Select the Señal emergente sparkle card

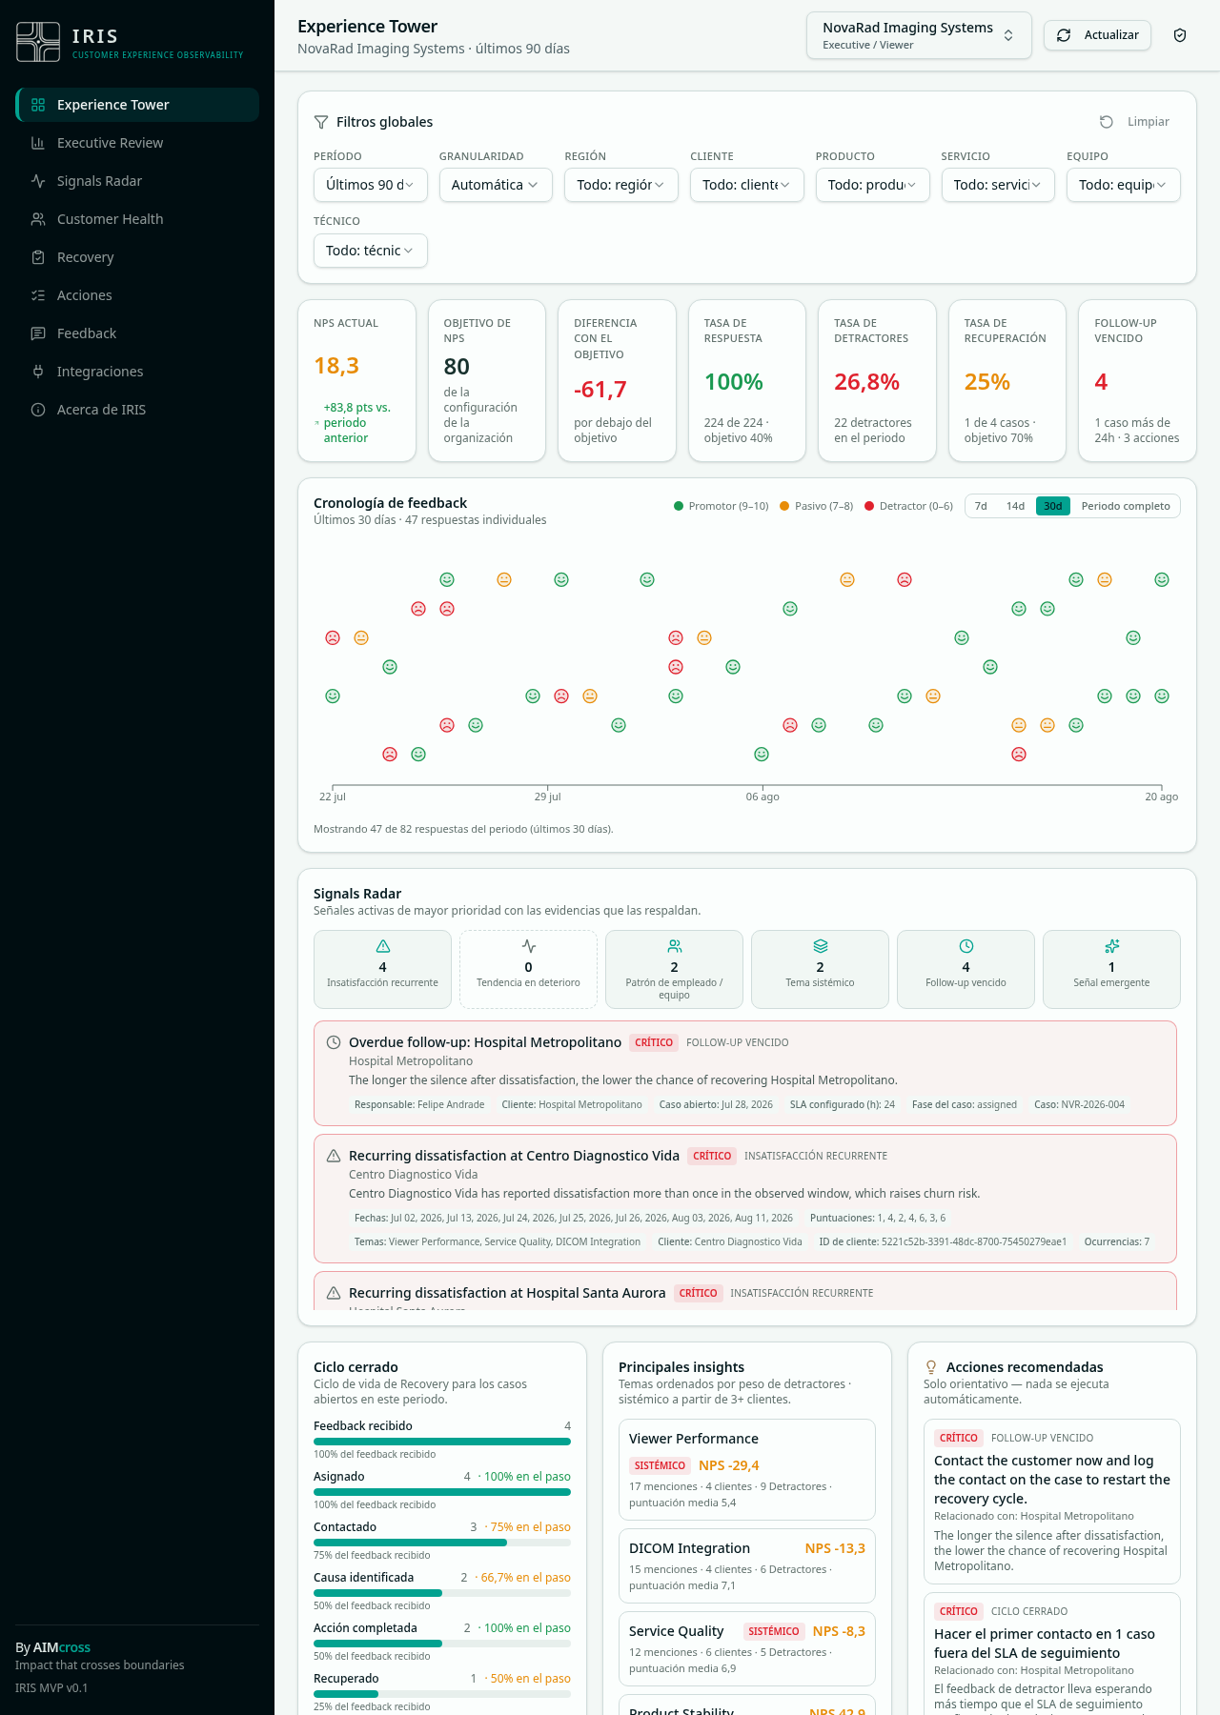(1111, 969)
